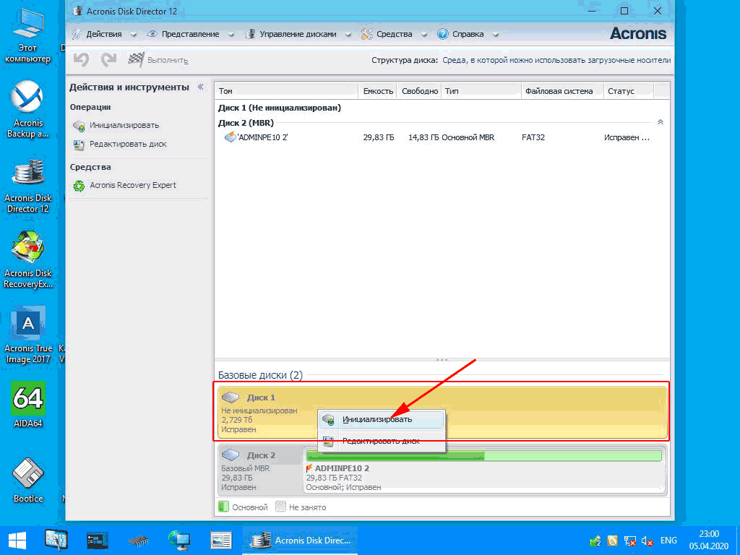Open Этот компьютер desktop icon
This screenshot has height=555, width=740.
point(28,37)
